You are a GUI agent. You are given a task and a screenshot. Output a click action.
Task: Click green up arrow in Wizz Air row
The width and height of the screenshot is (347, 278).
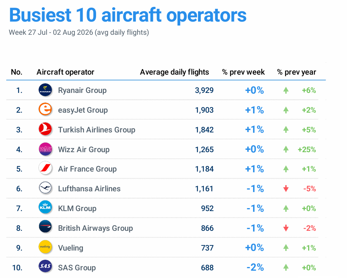point(286,149)
